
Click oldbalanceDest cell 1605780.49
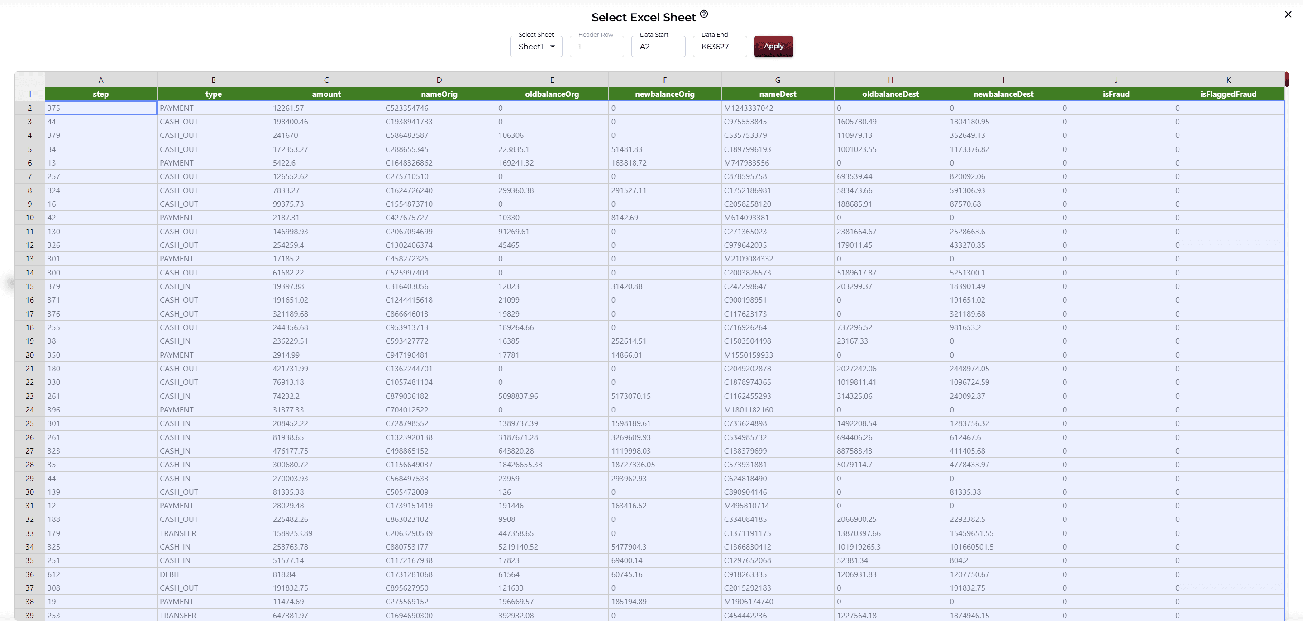pos(890,121)
